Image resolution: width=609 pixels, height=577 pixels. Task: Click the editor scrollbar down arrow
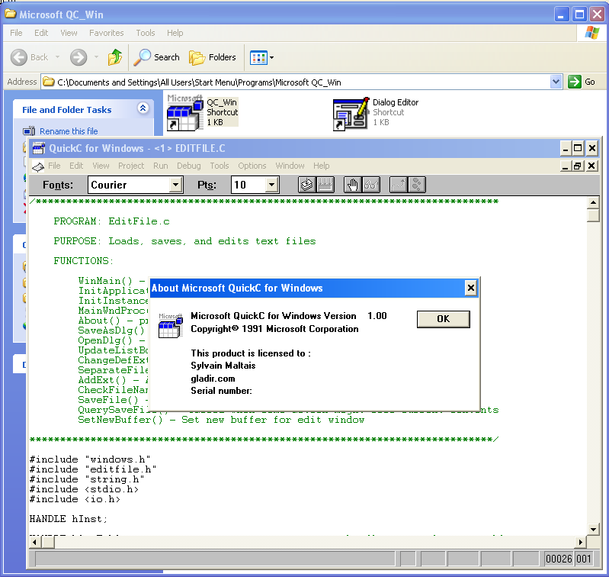[x=593, y=530]
